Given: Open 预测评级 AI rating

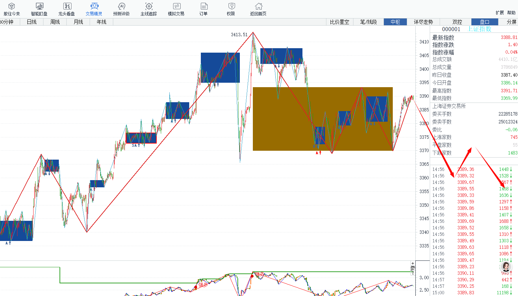Looking at the screenshot, I should pyautogui.click(x=121, y=9).
